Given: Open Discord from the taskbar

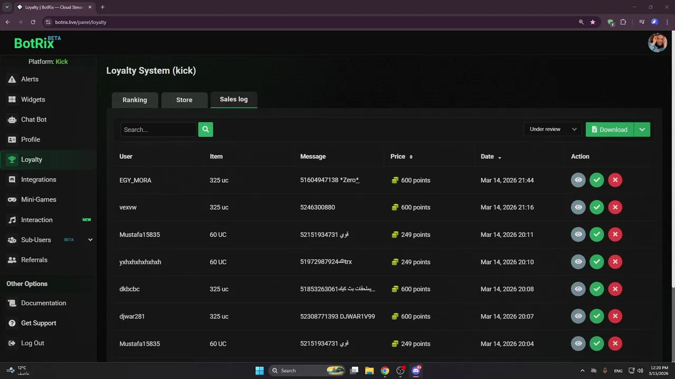Looking at the screenshot, I should [416, 371].
